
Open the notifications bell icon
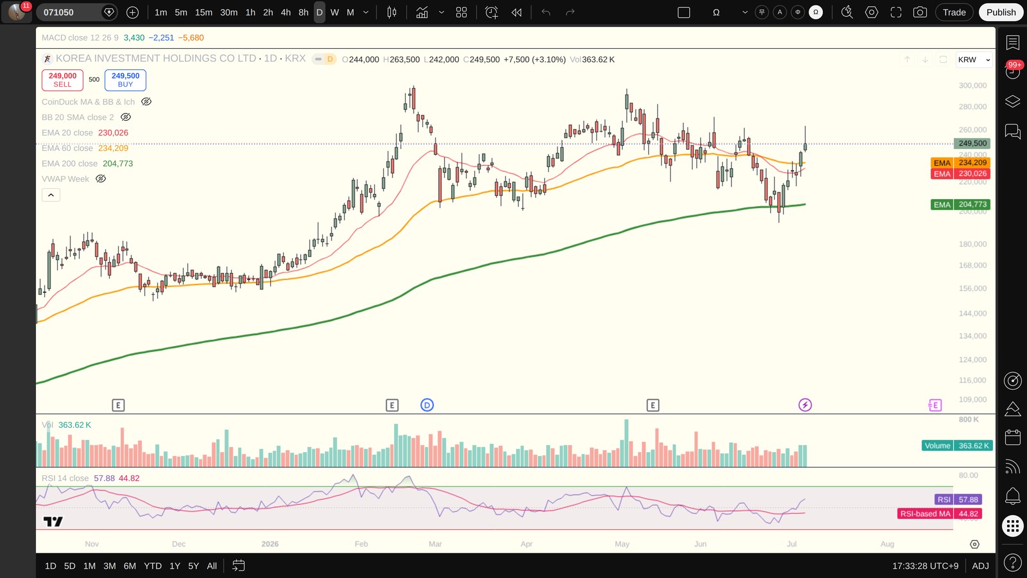click(x=1013, y=496)
